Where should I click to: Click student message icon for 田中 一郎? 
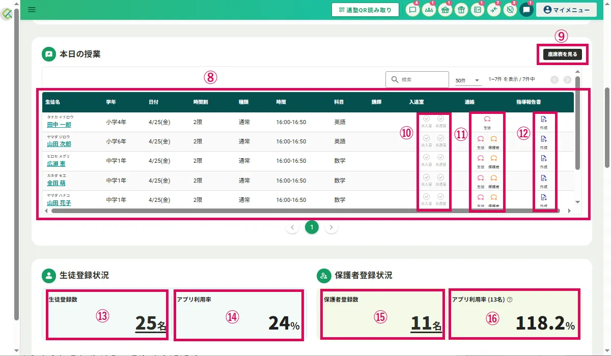pyautogui.click(x=487, y=119)
